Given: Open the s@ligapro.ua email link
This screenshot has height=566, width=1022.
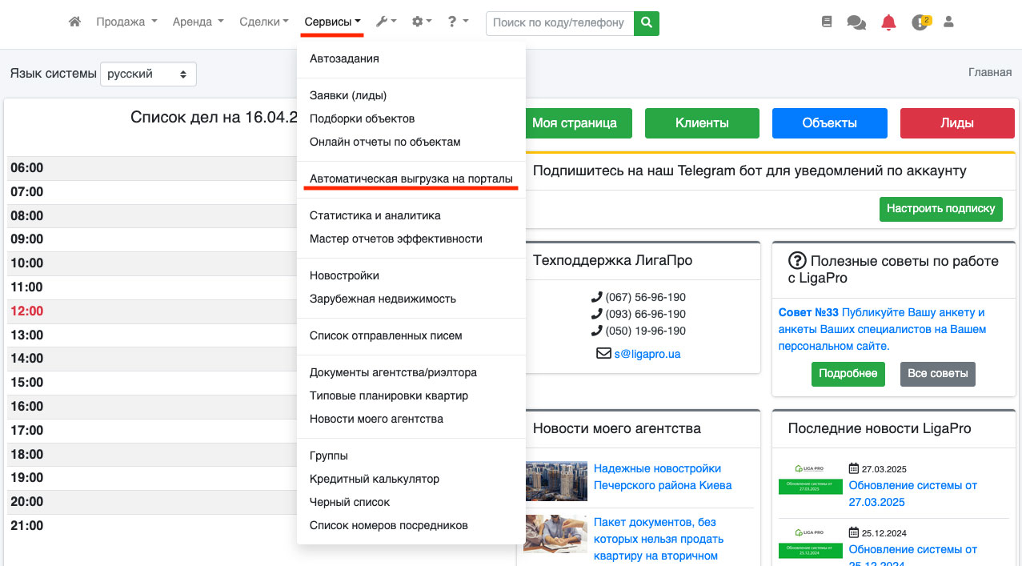Looking at the screenshot, I should [647, 353].
